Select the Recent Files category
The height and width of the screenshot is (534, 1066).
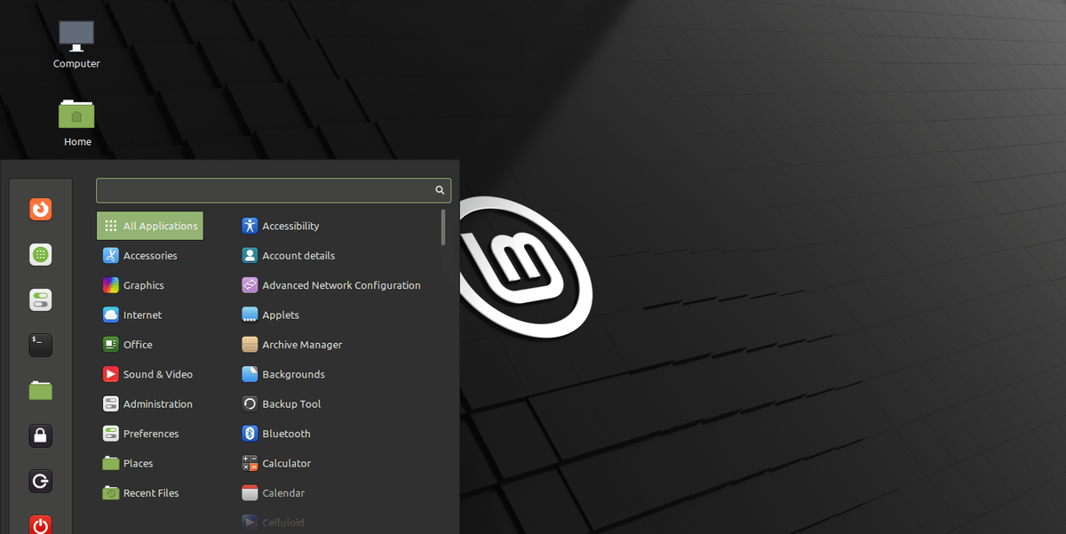pyautogui.click(x=150, y=493)
